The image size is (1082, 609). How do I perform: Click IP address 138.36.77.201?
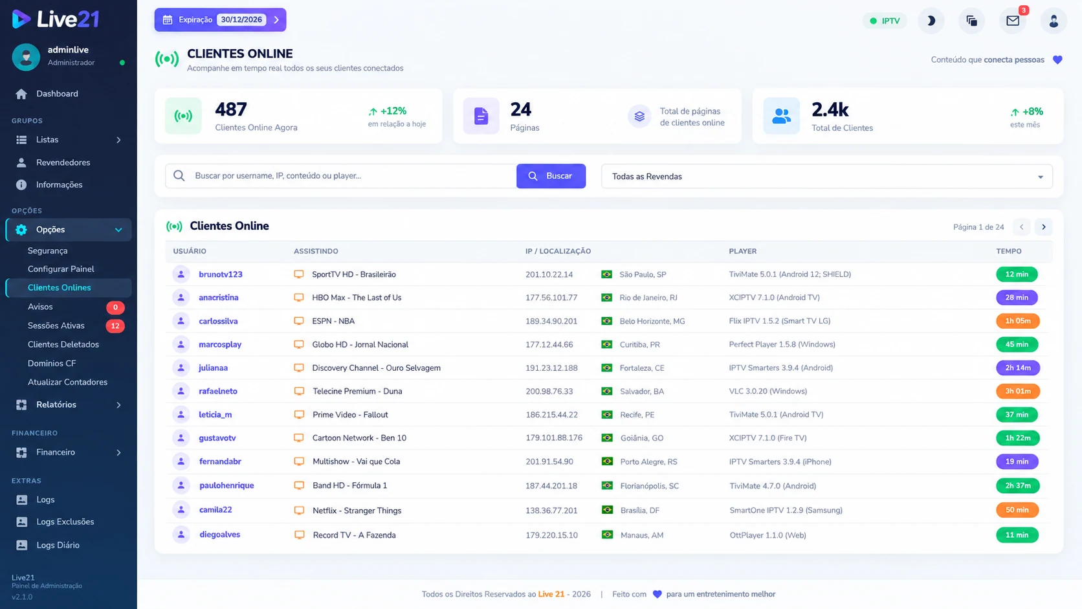pos(551,511)
